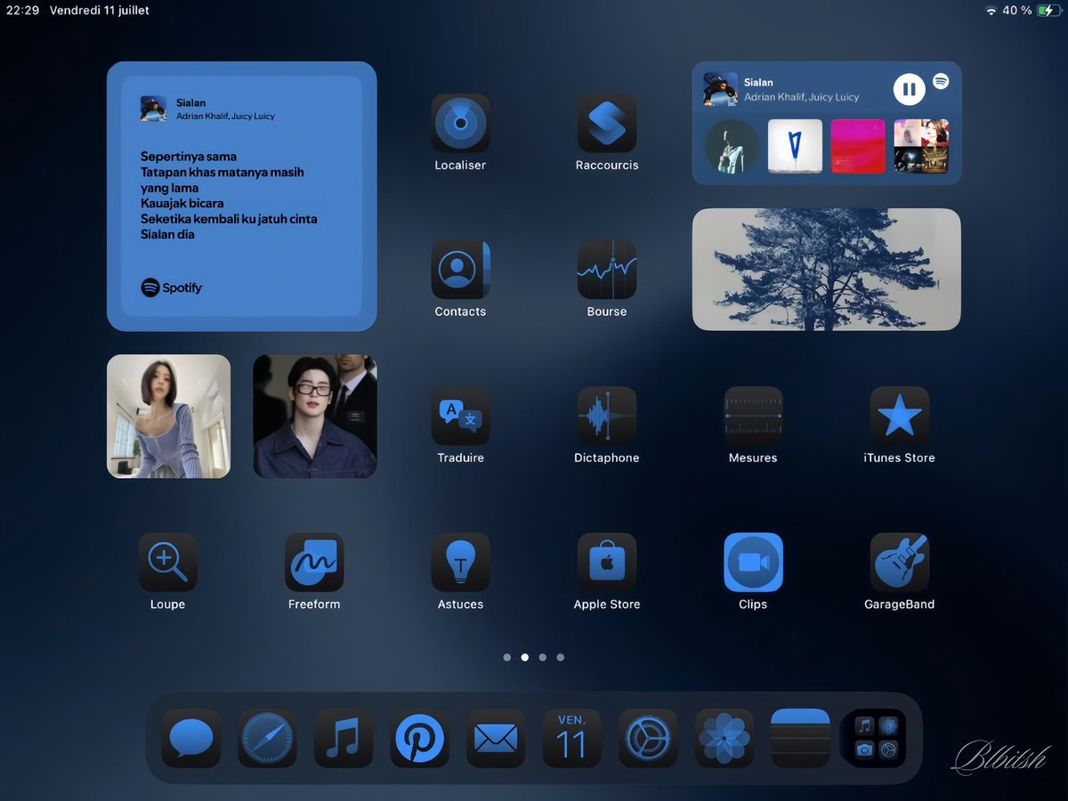Select the round artist thumbnail in Spotify widget
This screenshot has height=801, width=1068.
click(732, 146)
